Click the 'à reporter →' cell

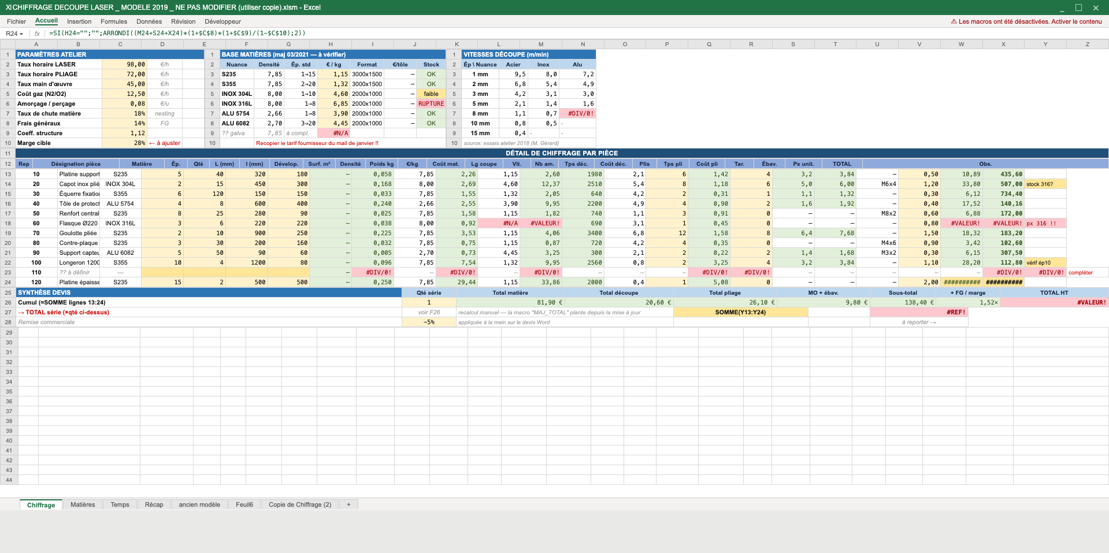point(919,322)
